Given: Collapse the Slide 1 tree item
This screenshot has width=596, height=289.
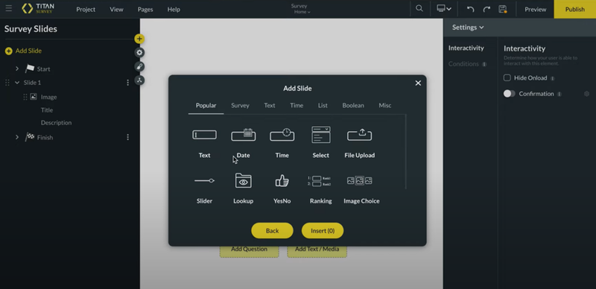Looking at the screenshot, I should click(17, 83).
